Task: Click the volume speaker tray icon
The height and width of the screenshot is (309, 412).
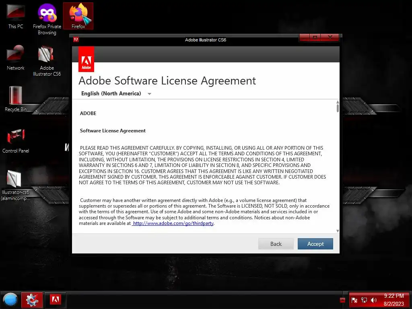Action: point(373,300)
